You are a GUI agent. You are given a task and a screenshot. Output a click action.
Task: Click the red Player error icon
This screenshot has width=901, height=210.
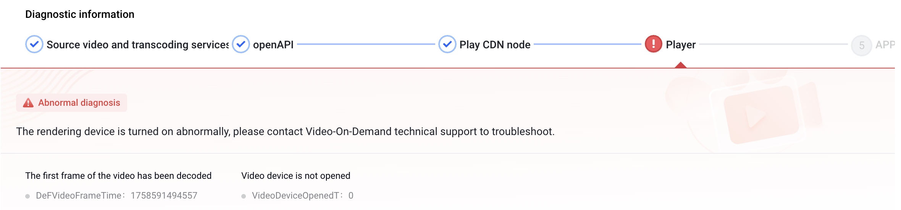654,44
